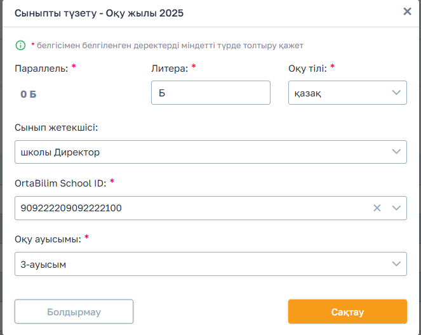Expand OrtaBilim School ID chevron

coord(396,208)
